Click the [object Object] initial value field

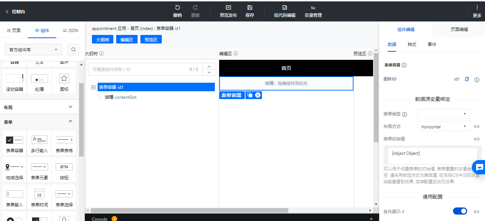click(x=432, y=156)
